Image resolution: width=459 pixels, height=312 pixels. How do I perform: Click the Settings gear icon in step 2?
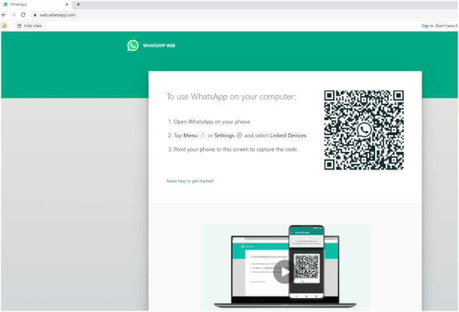point(239,135)
